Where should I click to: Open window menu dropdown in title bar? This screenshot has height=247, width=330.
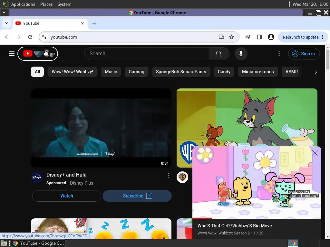coord(4,13)
